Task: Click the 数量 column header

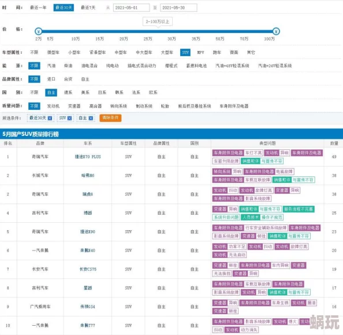Action: pyautogui.click(x=334, y=143)
